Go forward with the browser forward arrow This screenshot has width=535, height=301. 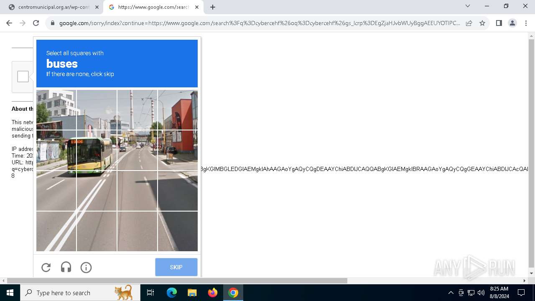point(23,23)
